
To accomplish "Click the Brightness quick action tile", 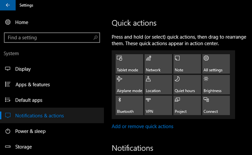I will pyautogui.click(x=216, y=85).
